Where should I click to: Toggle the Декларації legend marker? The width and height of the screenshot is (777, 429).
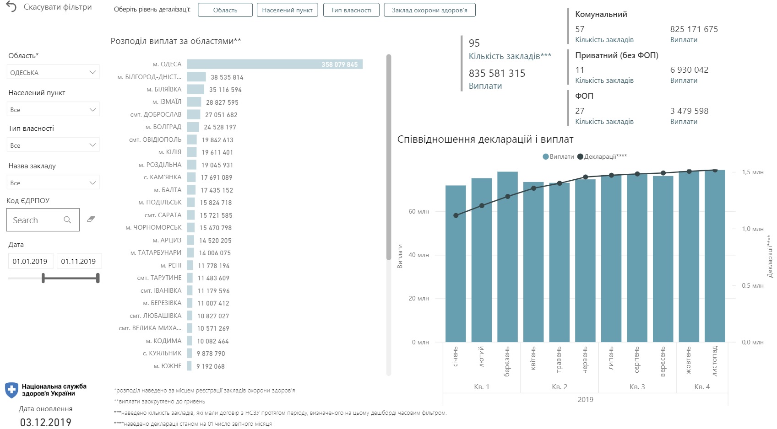[580, 157]
